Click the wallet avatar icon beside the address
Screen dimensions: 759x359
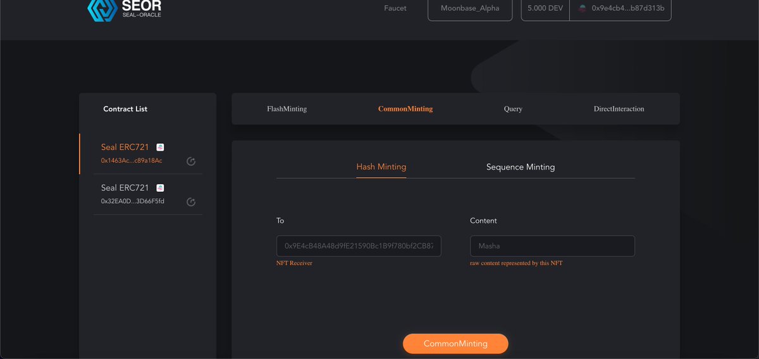[x=582, y=9]
